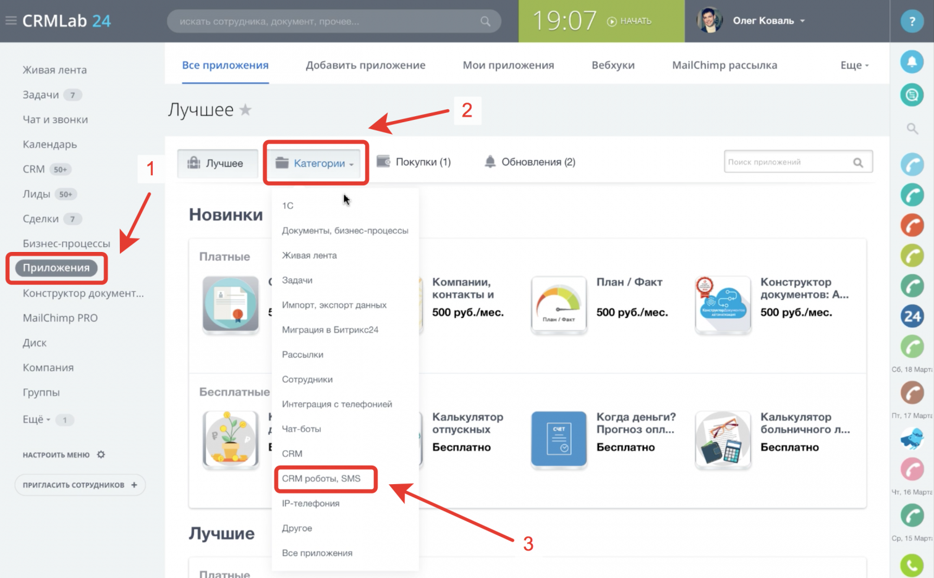Open Обновления (2) tab

[x=530, y=162]
